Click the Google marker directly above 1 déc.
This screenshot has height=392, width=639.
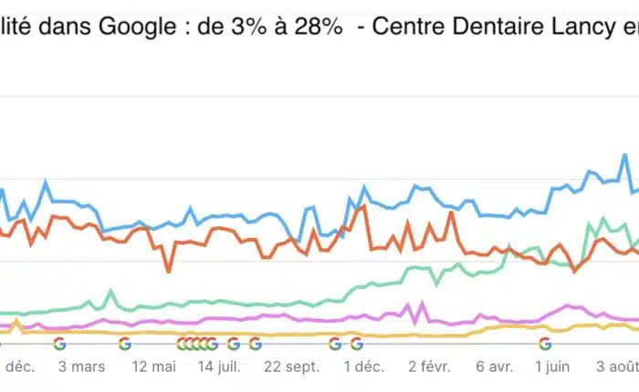357,344
